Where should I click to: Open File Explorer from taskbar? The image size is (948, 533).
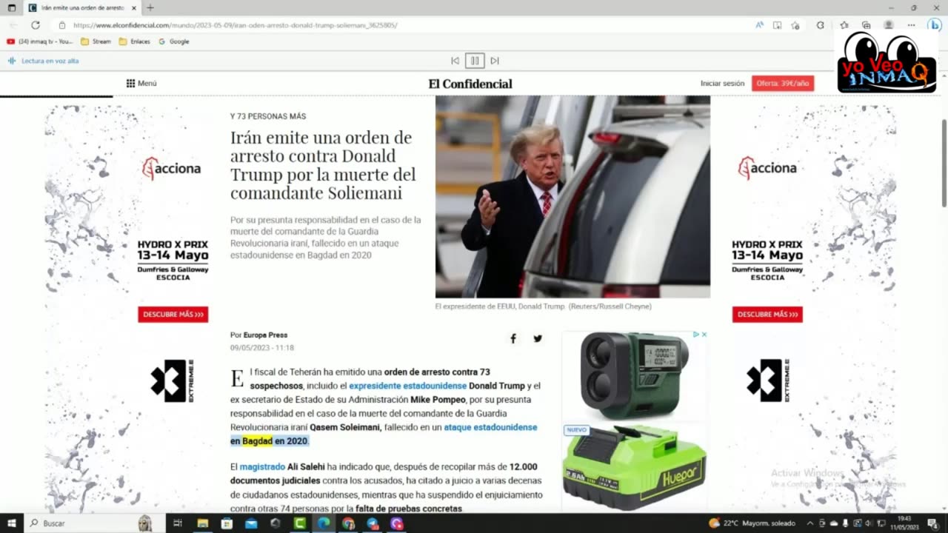pyautogui.click(x=202, y=523)
